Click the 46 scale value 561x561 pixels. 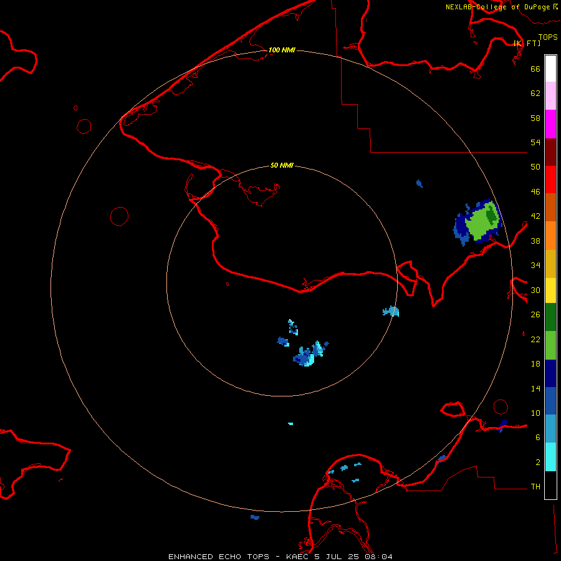pos(535,192)
